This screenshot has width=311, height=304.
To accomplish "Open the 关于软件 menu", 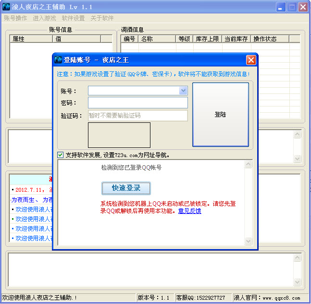I will (x=102, y=18).
